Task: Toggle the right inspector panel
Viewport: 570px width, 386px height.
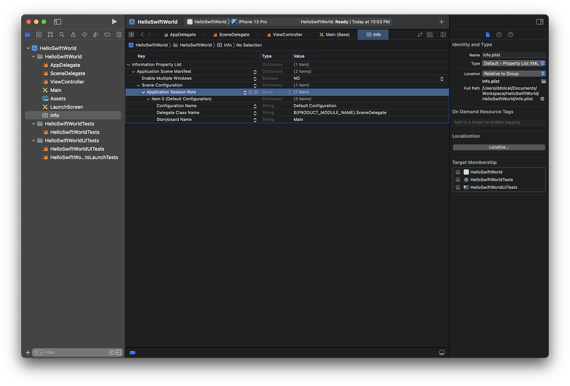Action: pyautogui.click(x=539, y=22)
